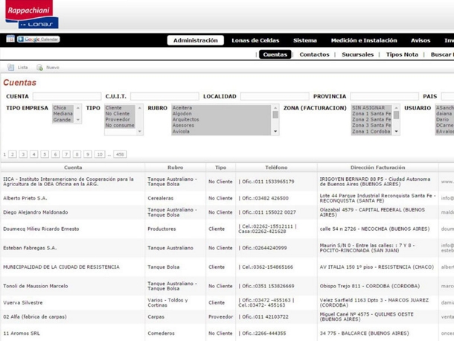Select Mediana in the Tipo Empresa list

[63, 114]
